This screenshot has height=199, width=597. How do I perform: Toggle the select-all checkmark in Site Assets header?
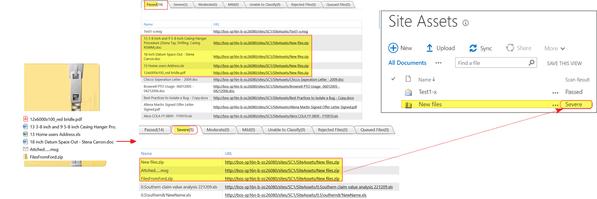point(393,79)
